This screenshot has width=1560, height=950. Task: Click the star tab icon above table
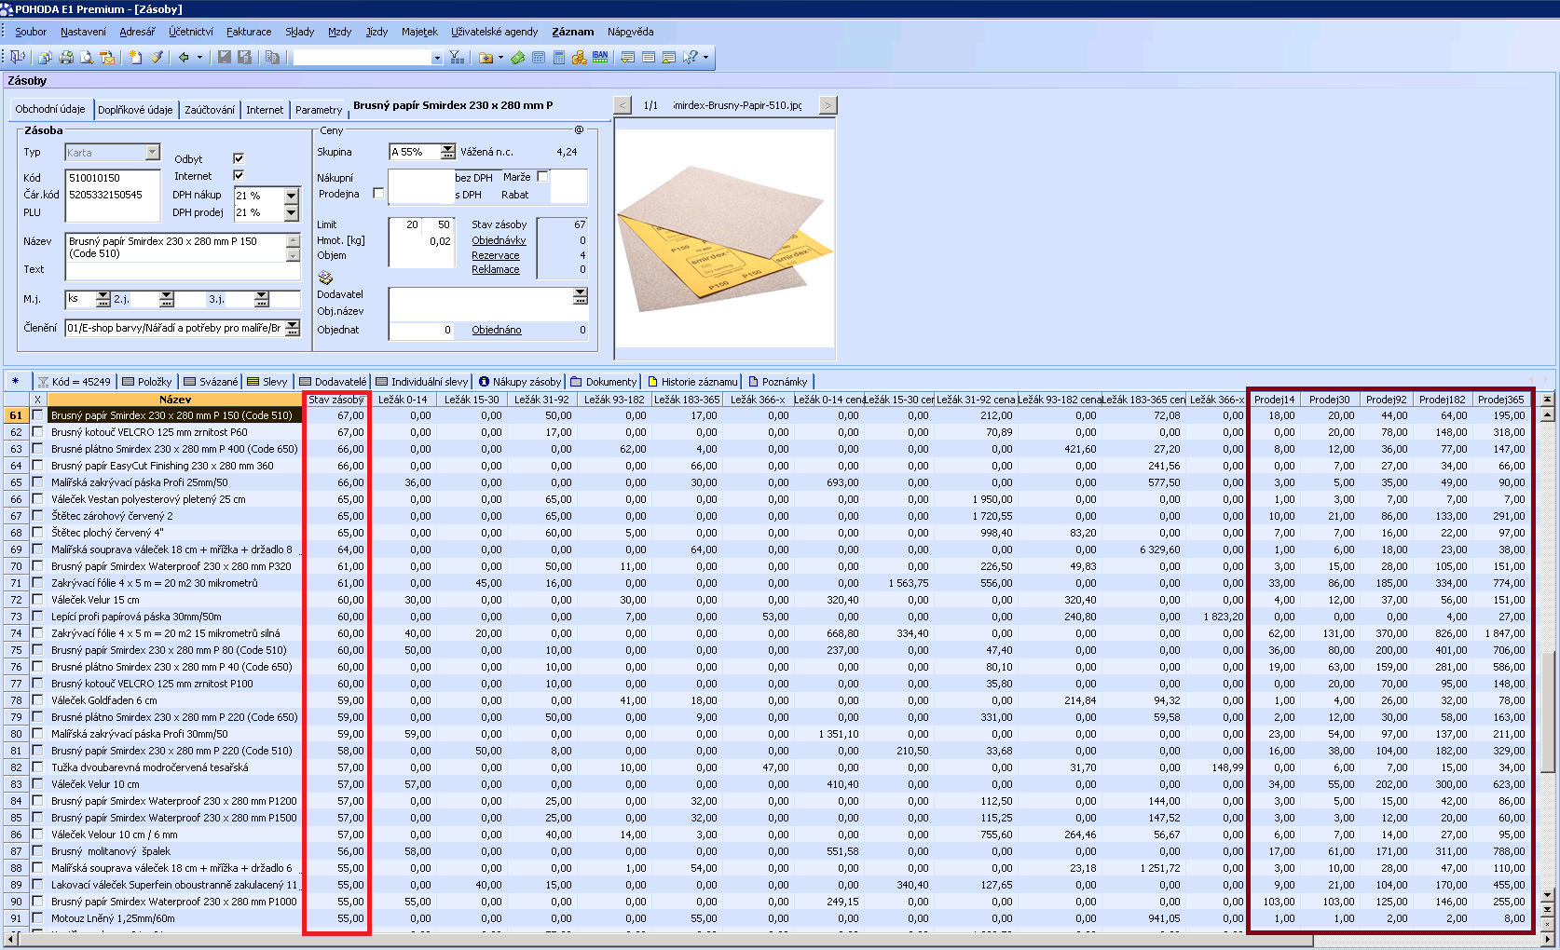pyautogui.click(x=16, y=381)
